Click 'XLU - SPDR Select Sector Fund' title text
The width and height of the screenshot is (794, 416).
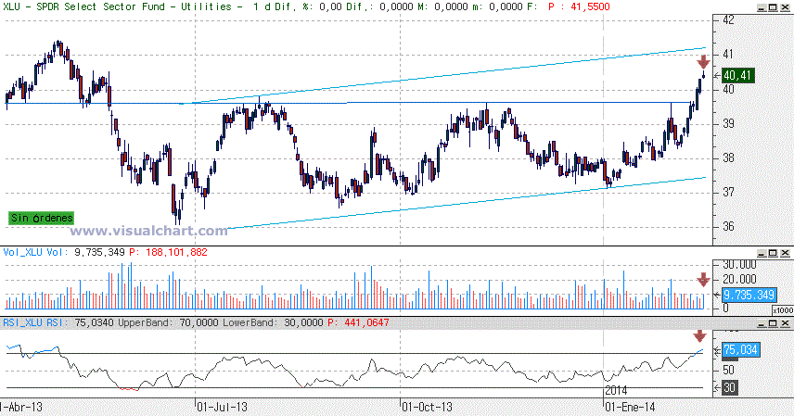point(84,7)
